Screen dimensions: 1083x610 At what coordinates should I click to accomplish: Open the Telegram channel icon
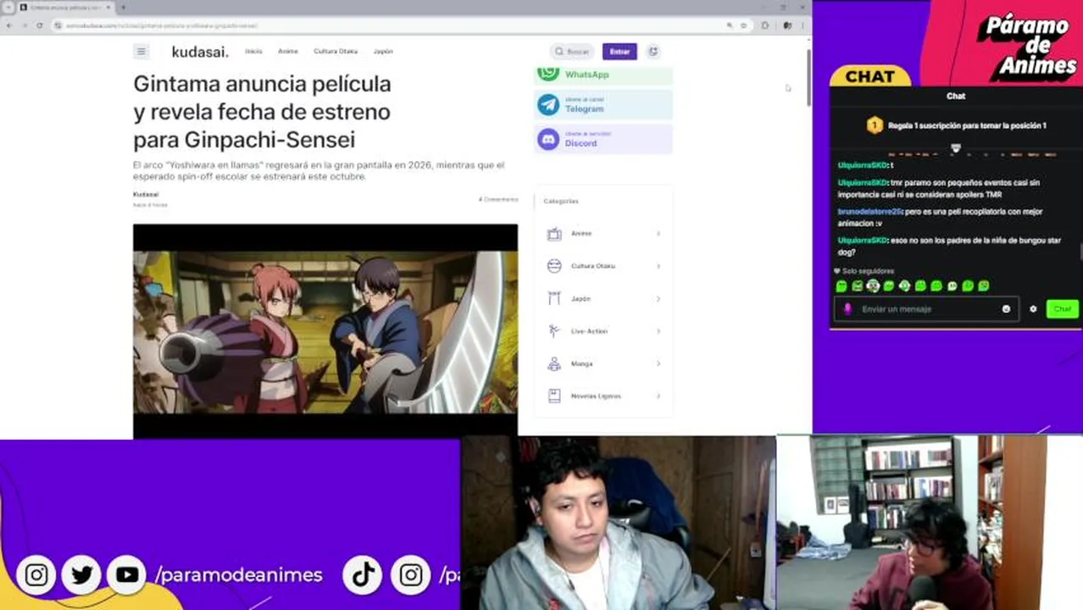[x=548, y=105]
